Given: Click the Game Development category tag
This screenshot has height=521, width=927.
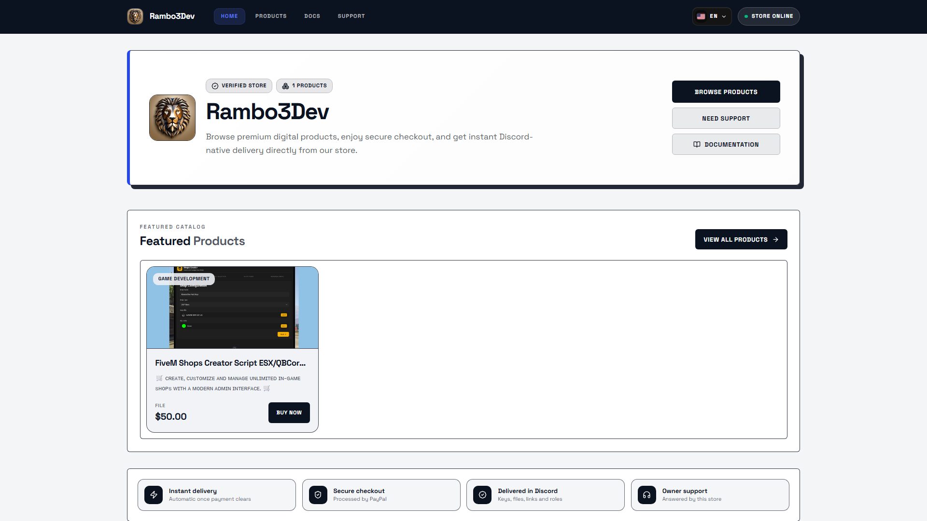Looking at the screenshot, I should (x=184, y=279).
